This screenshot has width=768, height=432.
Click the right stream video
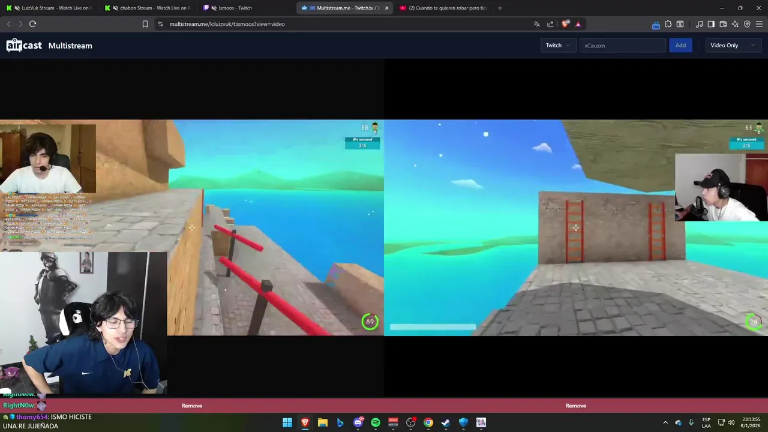(x=576, y=227)
